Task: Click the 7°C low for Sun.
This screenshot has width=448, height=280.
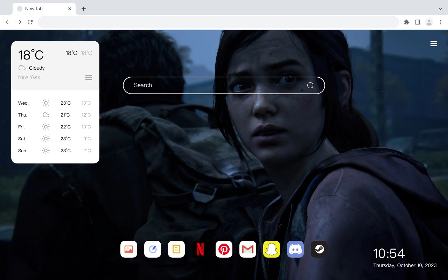Action: point(87,150)
